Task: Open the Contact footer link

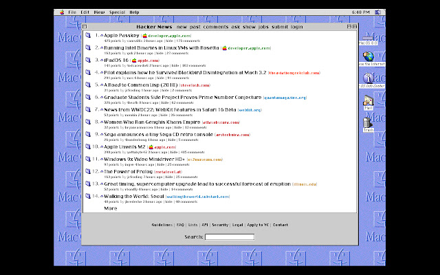Action: (280, 225)
